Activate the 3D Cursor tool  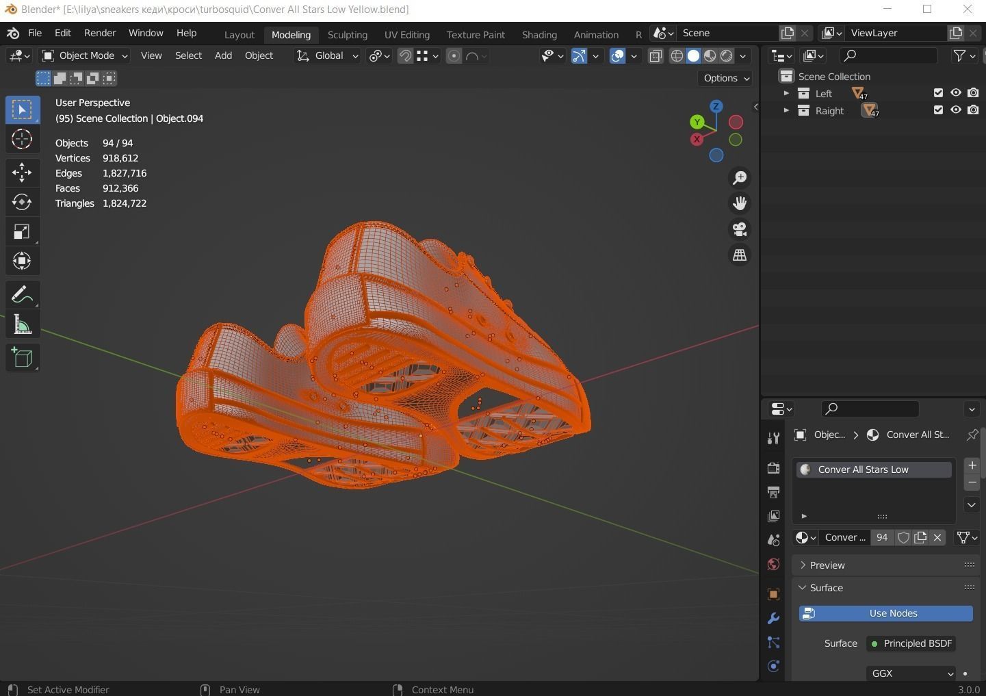pyautogui.click(x=22, y=139)
